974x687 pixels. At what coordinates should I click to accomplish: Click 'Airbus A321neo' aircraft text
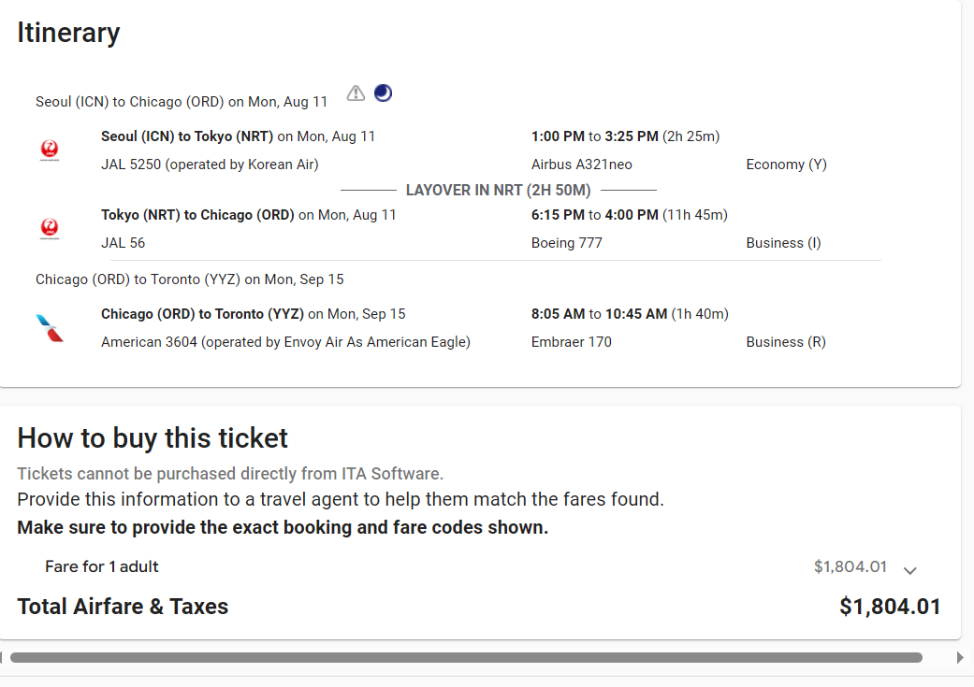tap(581, 165)
